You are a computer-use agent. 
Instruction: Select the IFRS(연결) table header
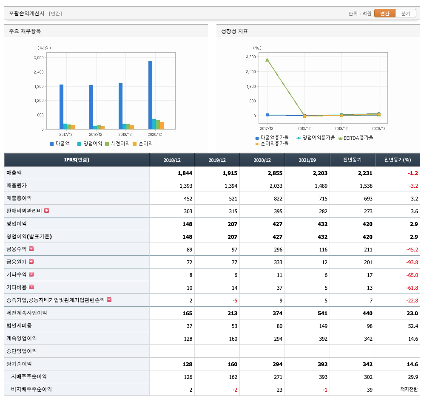click(x=77, y=160)
